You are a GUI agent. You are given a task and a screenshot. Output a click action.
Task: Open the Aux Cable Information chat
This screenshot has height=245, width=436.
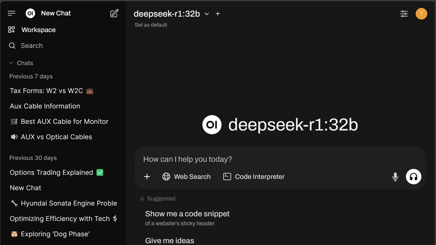(x=45, y=106)
